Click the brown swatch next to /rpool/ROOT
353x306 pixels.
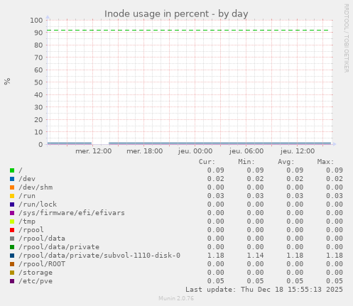click(x=12, y=264)
